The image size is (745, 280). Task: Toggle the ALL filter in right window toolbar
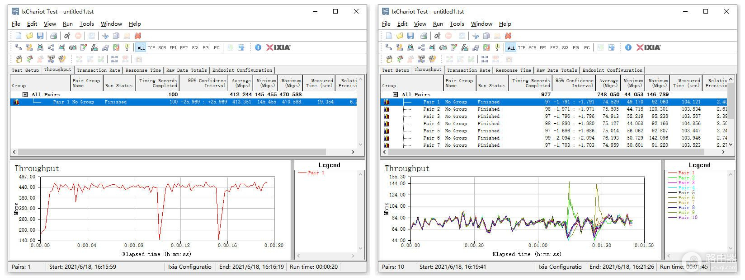(x=511, y=47)
